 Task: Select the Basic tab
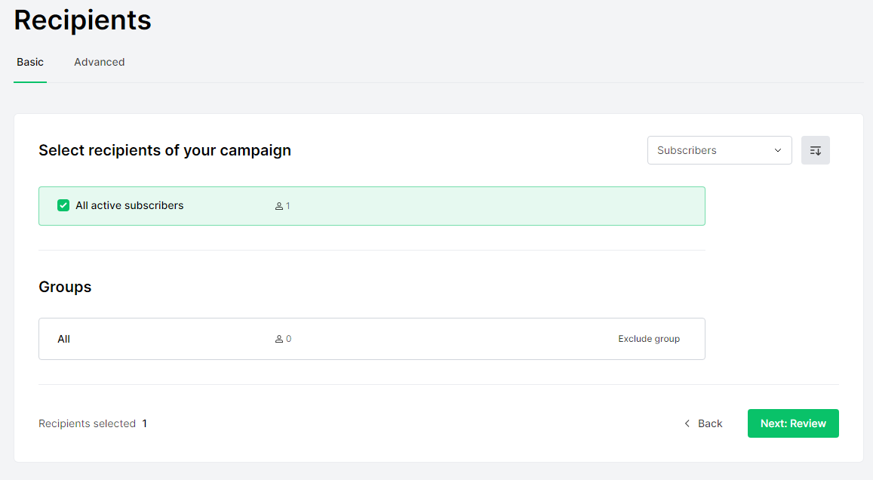(x=30, y=62)
